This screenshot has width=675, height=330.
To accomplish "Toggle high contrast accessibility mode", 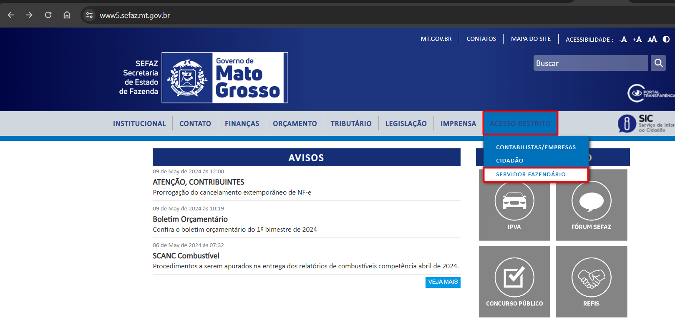I will pyautogui.click(x=666, y=39).
